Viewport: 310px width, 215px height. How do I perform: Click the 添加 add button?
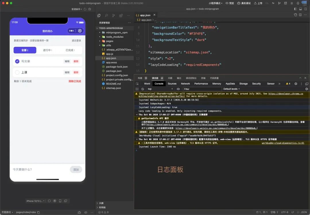[76, 170]
